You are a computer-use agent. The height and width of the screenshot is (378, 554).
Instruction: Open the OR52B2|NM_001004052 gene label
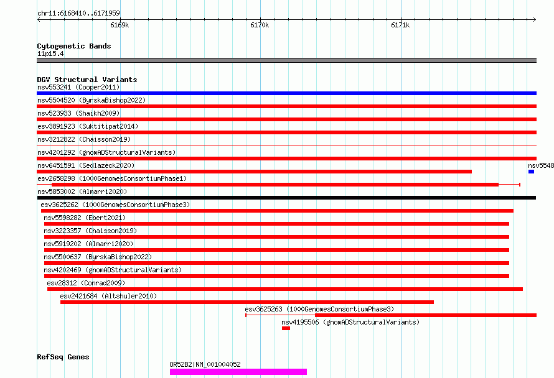point(205,364)
